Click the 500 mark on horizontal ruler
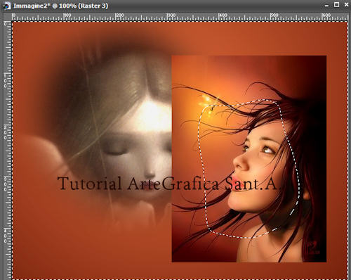 274,15
